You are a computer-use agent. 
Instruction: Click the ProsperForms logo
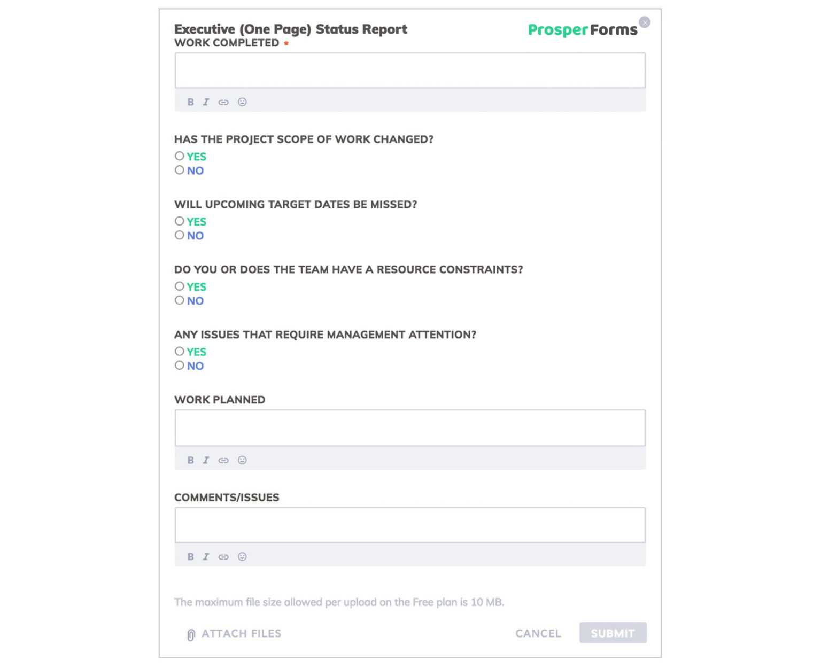[x=582, y=29]
